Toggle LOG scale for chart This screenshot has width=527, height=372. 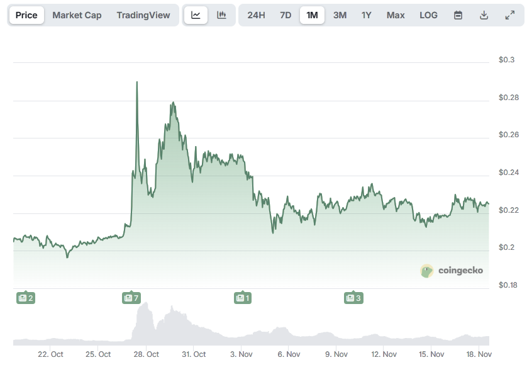click(428, 15)
